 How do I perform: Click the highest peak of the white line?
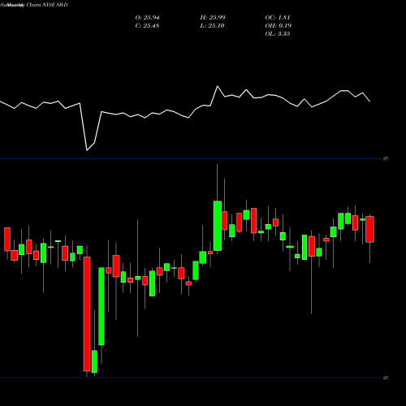[x=218, y=86]
